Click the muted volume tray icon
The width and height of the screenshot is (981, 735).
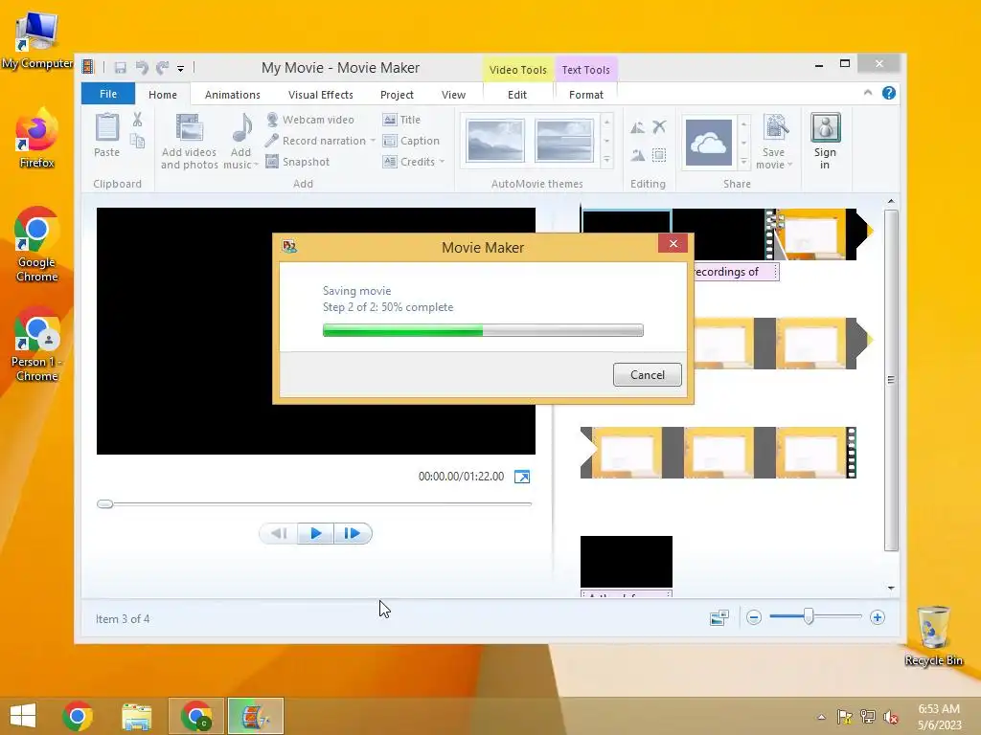[890, 717]
